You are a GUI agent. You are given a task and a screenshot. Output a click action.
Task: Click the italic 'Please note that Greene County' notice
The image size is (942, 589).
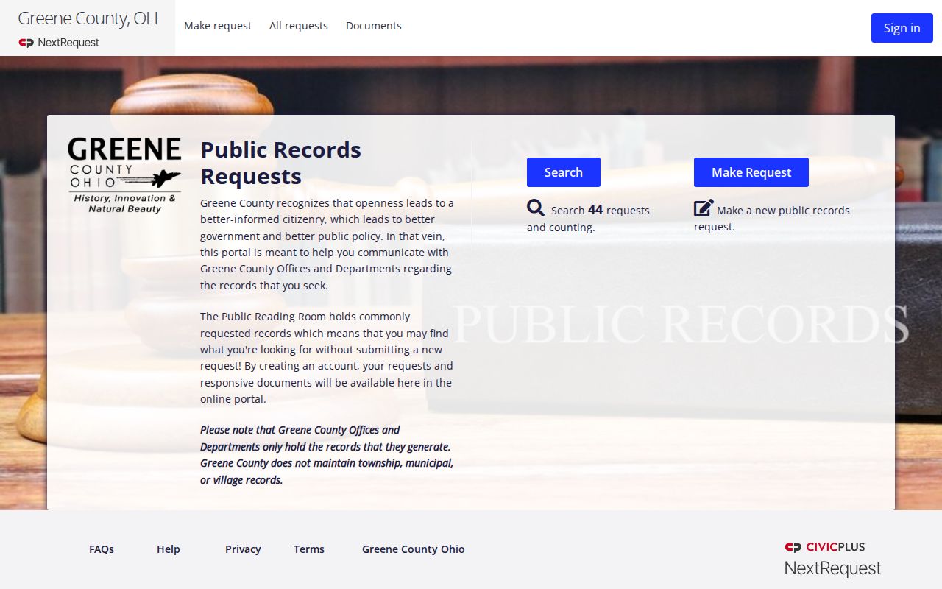coord(327,455)
